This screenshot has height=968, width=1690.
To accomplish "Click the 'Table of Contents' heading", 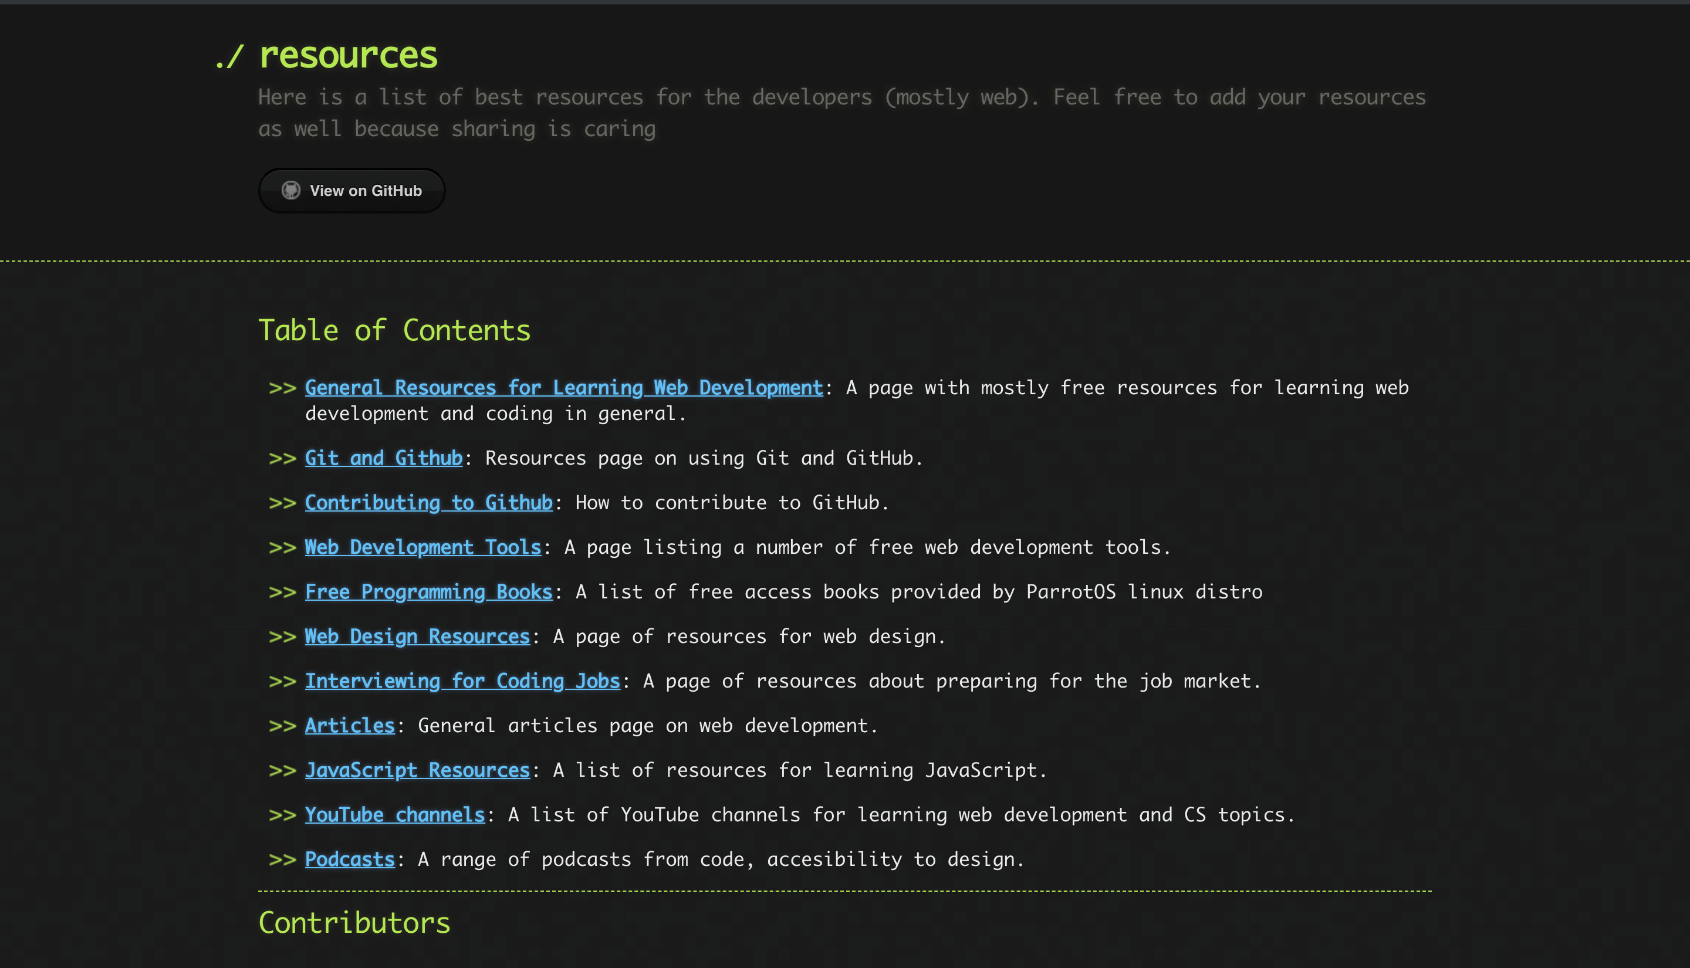I will coord(394,330).
